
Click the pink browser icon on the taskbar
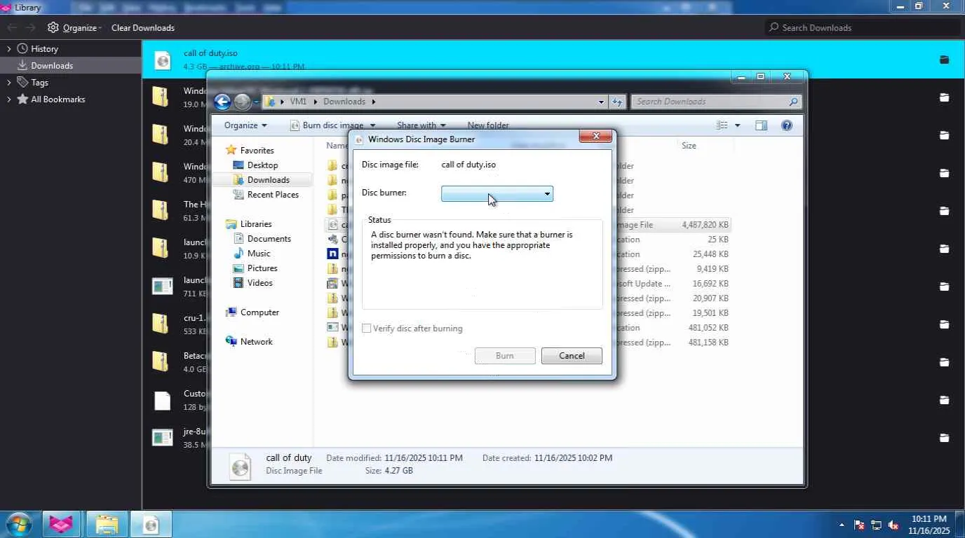click(x=62, y=524)
